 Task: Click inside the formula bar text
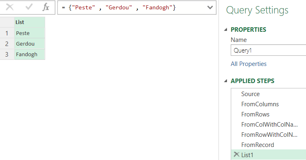[119, 7]
